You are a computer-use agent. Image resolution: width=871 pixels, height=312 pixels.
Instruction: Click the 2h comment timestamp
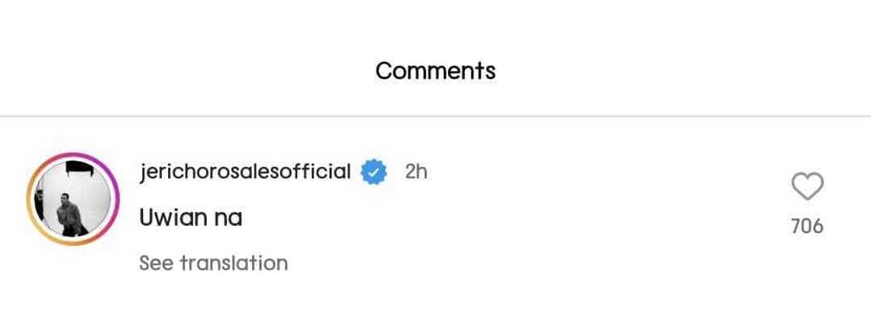[x=416, y=172]
